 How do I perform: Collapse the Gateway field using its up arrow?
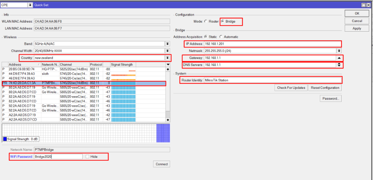[339, 58]
